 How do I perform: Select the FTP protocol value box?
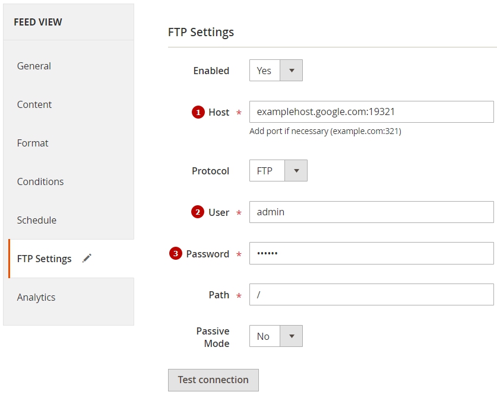tap(267, 171)
